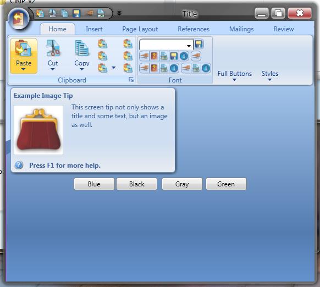Image resolution: width=320 pixels, height=287 pixels.
Task: Click standalone hand icon ending Font middle row
Action: point(196,56)
